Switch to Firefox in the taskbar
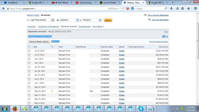The height and width of the screenshot is (112, 199). 15,109
